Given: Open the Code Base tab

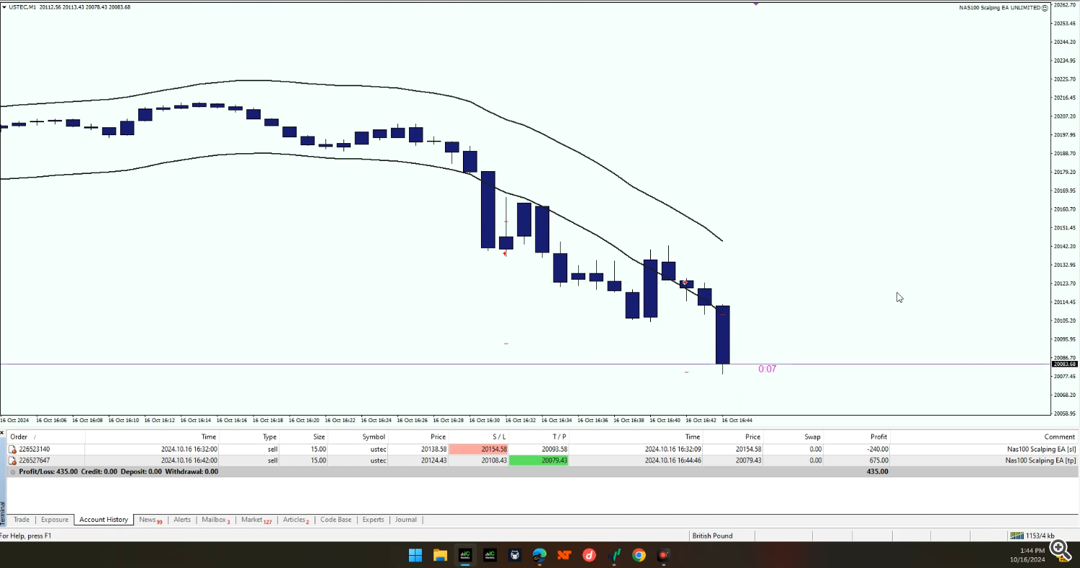Looking at the screenshot, I should [x=336, y=520].
